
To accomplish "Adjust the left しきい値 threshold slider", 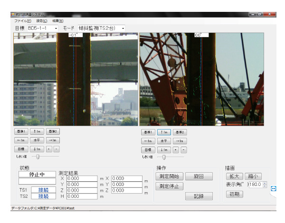I will 38,157.
